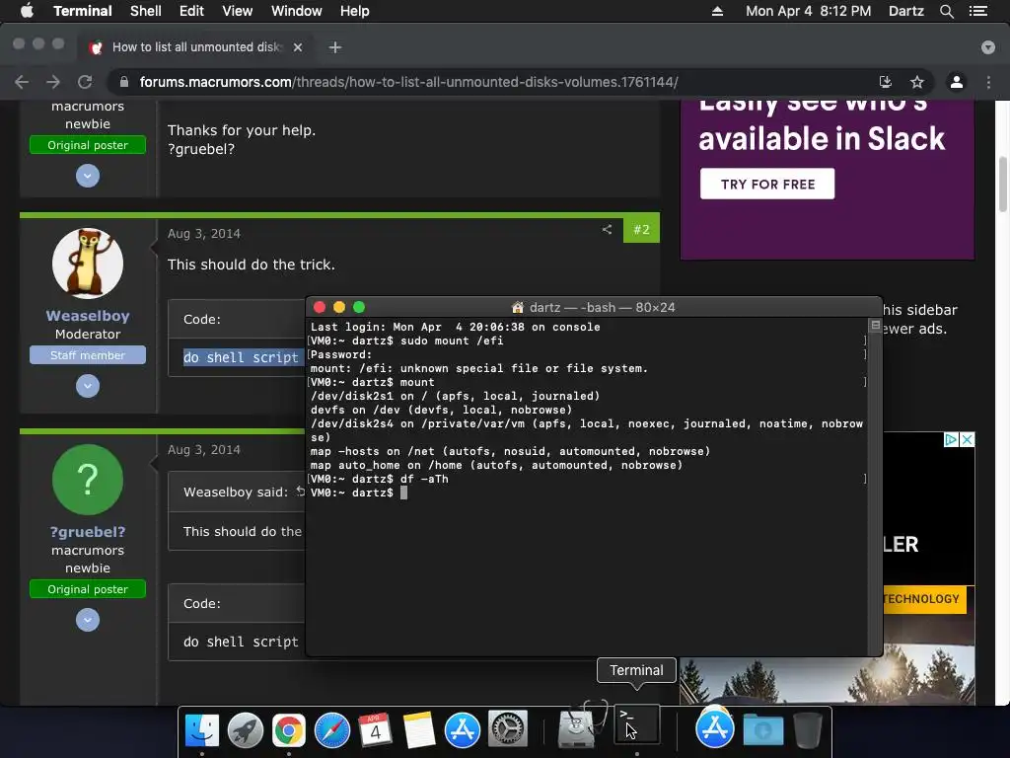Open Weaselboy's profile link
Screen dimensions: 1010x758
pyautogui.click(x=88, y=316)
